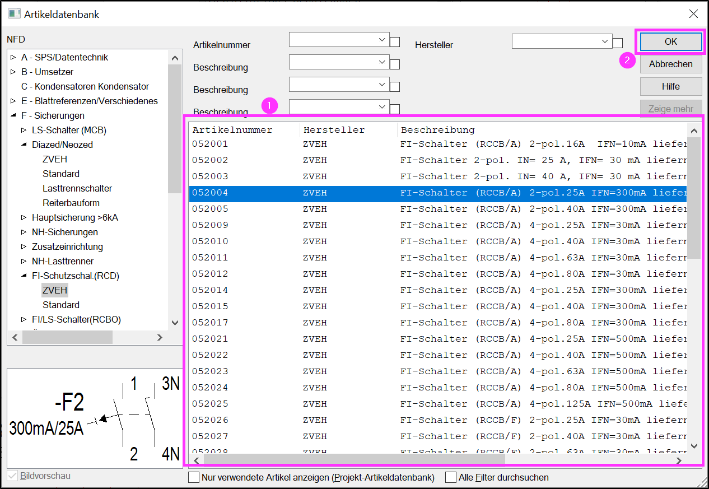709x489 pixels.
Task: Select C - Kondensatoren Kondensator
Action: pos(85,86)
